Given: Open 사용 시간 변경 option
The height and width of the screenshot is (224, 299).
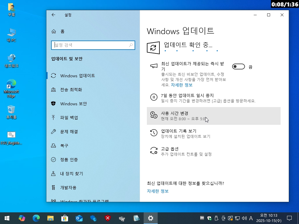Looking at the screenshot, I should pyautogui.click(x=213, y=116).
